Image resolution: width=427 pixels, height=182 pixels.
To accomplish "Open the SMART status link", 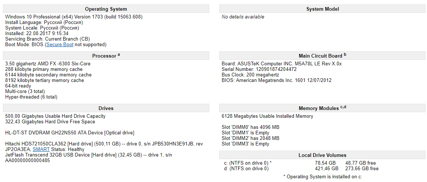I will tap(41, 150).
